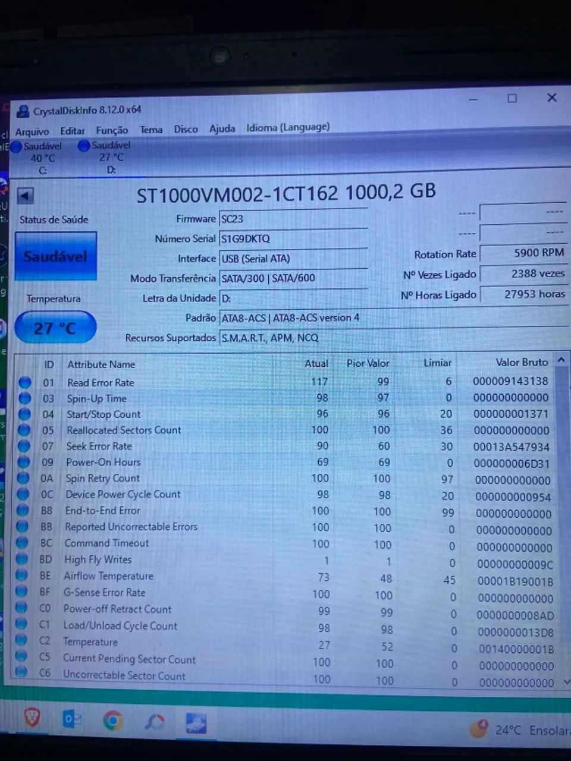The height and width of the screenshot is (761, 571).
Task: Click the status icon for Spin Retry Count
Action: pyautogui.click(x=23, y=478)
